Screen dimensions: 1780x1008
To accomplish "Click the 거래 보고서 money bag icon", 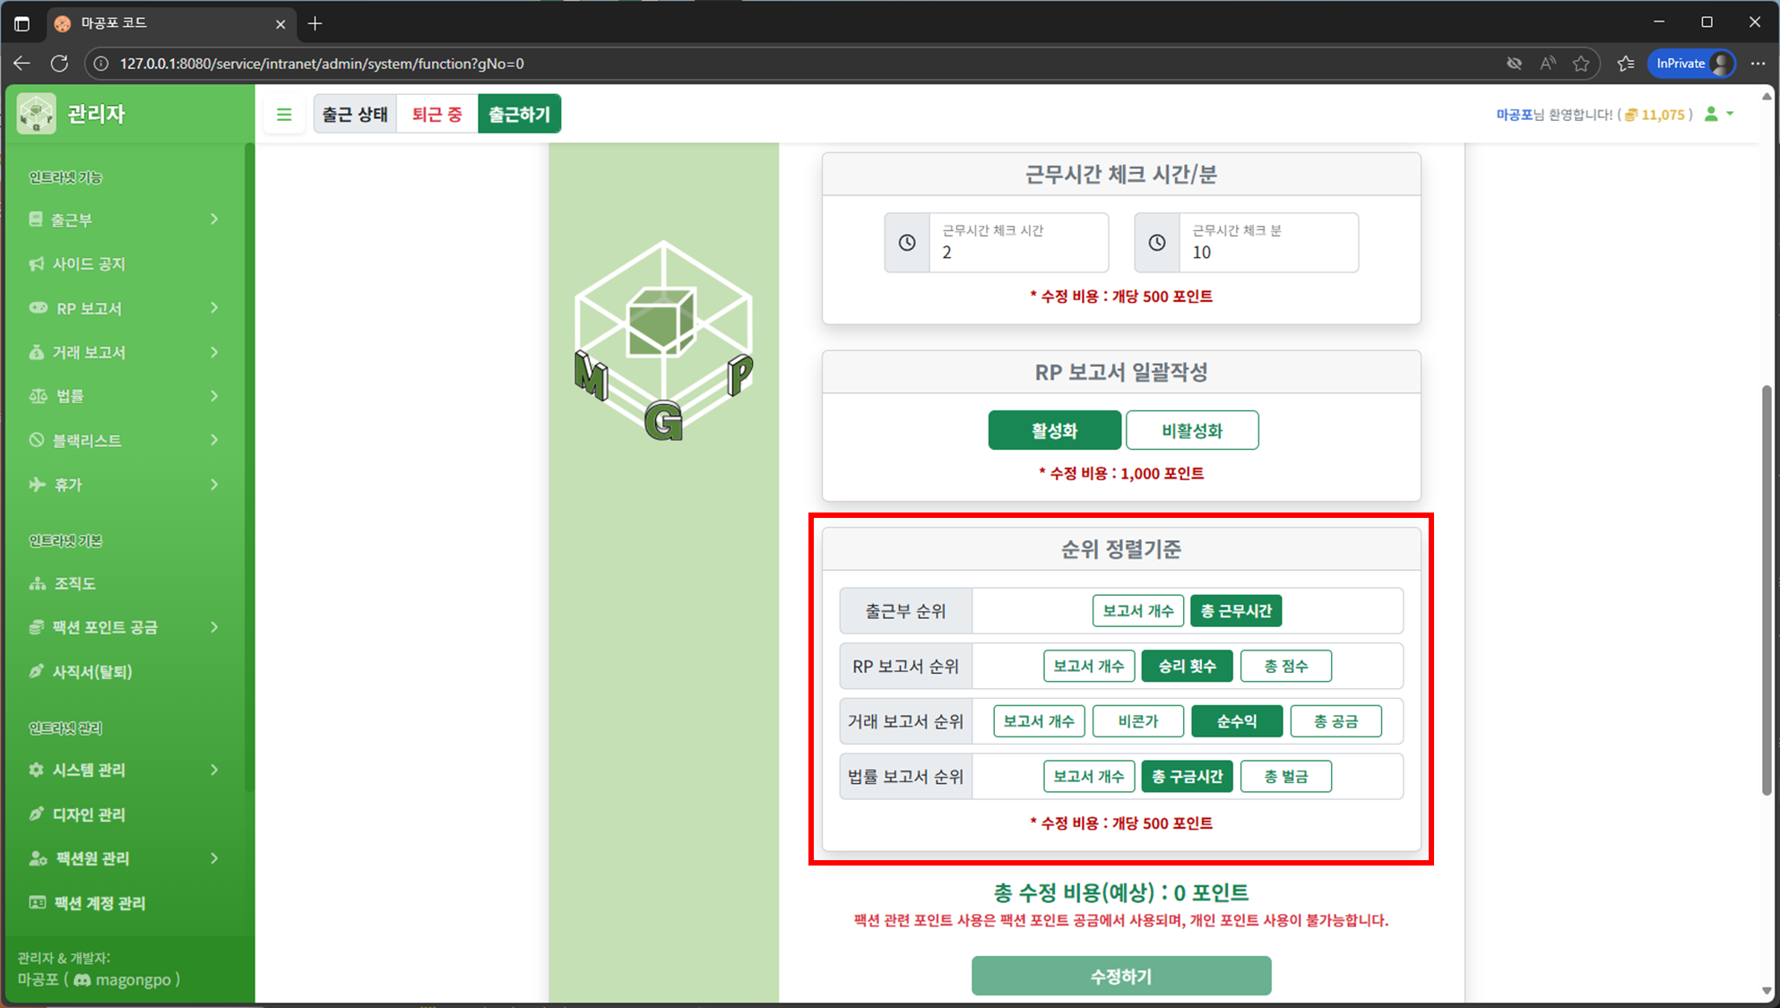I will tap(37, 352).
